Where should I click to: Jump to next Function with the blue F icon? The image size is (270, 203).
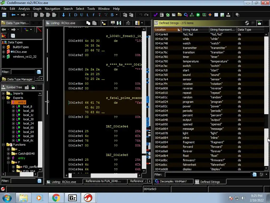coord(94,15)
